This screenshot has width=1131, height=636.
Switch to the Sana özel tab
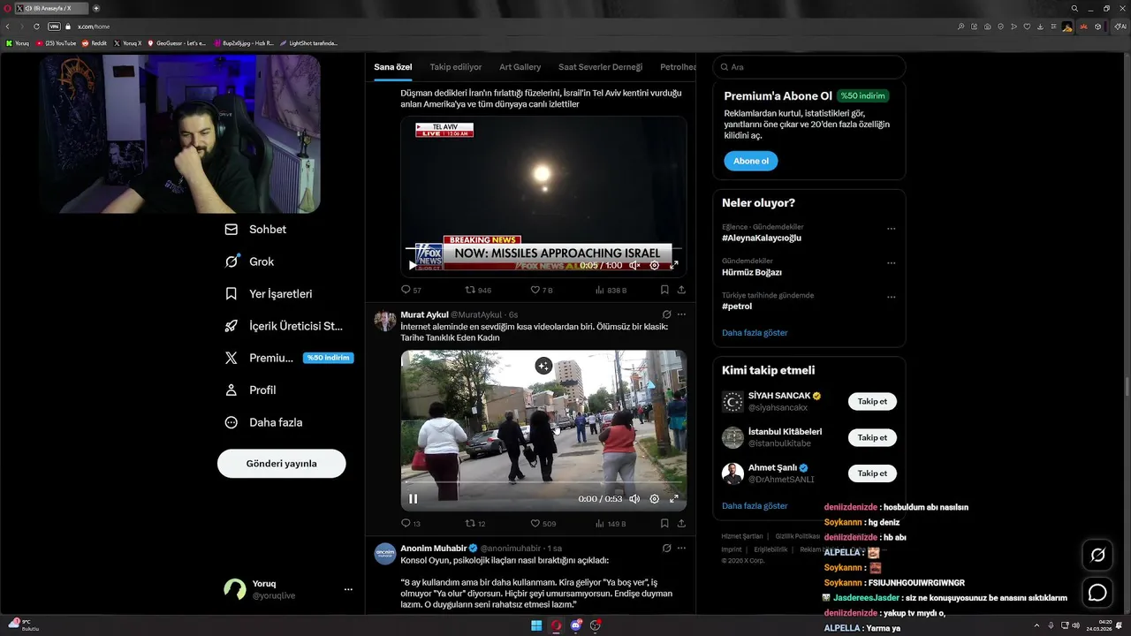(393, 67)
